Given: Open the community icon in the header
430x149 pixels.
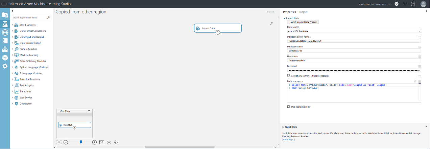Looking at the screenshot, I should pos(405,4).
